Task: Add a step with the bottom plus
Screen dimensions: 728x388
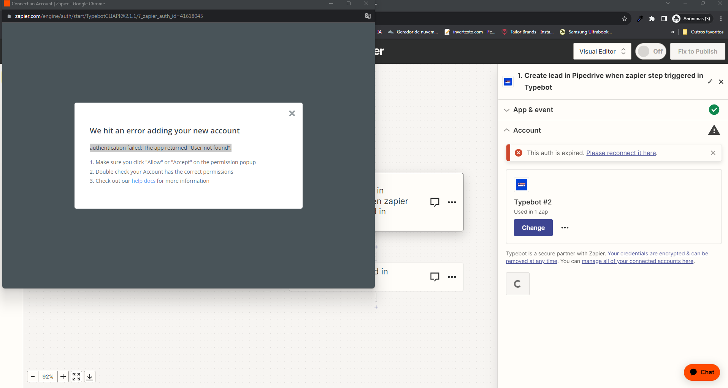Action: click(x=376, y=307)
